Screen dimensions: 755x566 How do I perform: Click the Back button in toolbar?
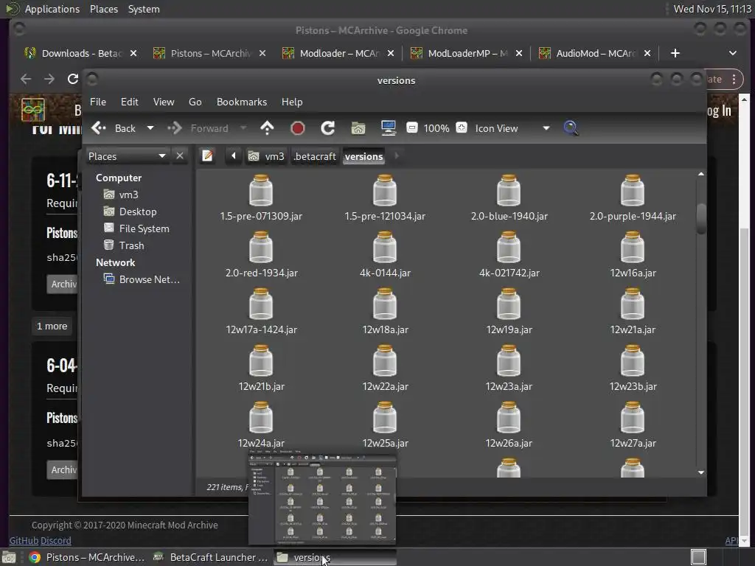click(x=114, y=128)
